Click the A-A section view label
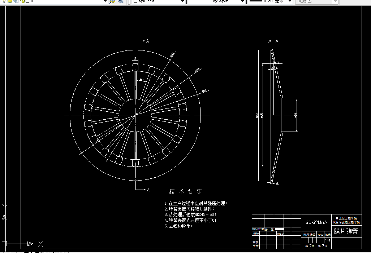The height and width of the screenshot is (253, 371). (273, 41)
